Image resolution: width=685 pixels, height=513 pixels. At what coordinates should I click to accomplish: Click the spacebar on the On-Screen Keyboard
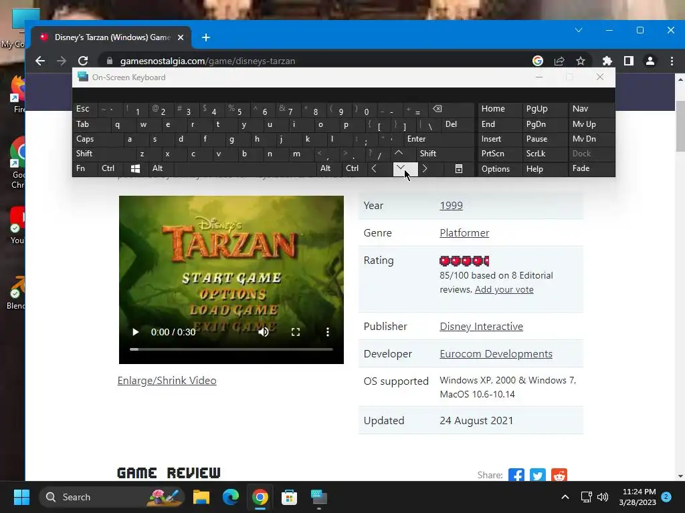(x=245, y=168)
